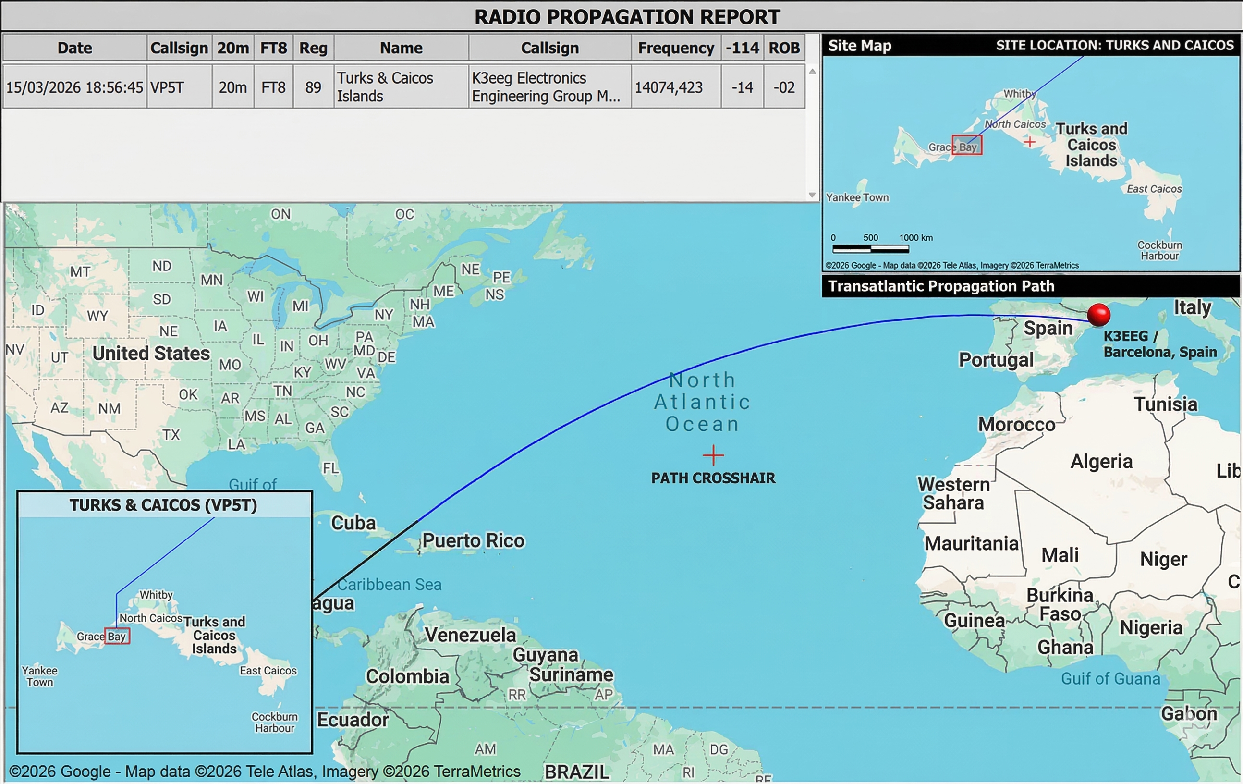The width and height of the screenshot is (1243, 784).
Task: Click the table scrollbar down arrow
Action: click(x=812, y=195)
